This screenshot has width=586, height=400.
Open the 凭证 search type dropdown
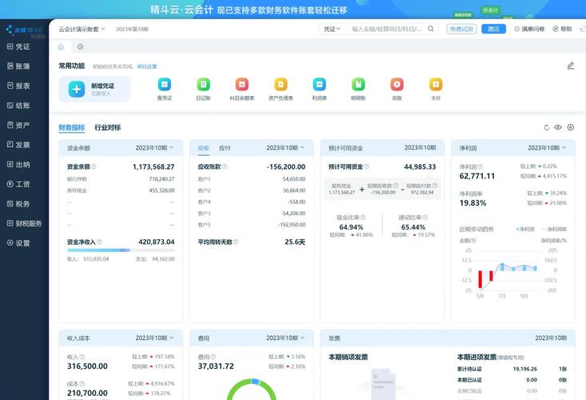332,29
